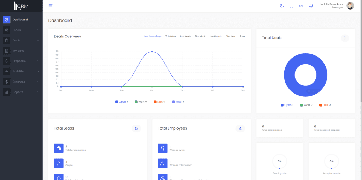This screenshot has height=180, width=362.
Task: Click the user profile avatar
Action: (350, 6)
